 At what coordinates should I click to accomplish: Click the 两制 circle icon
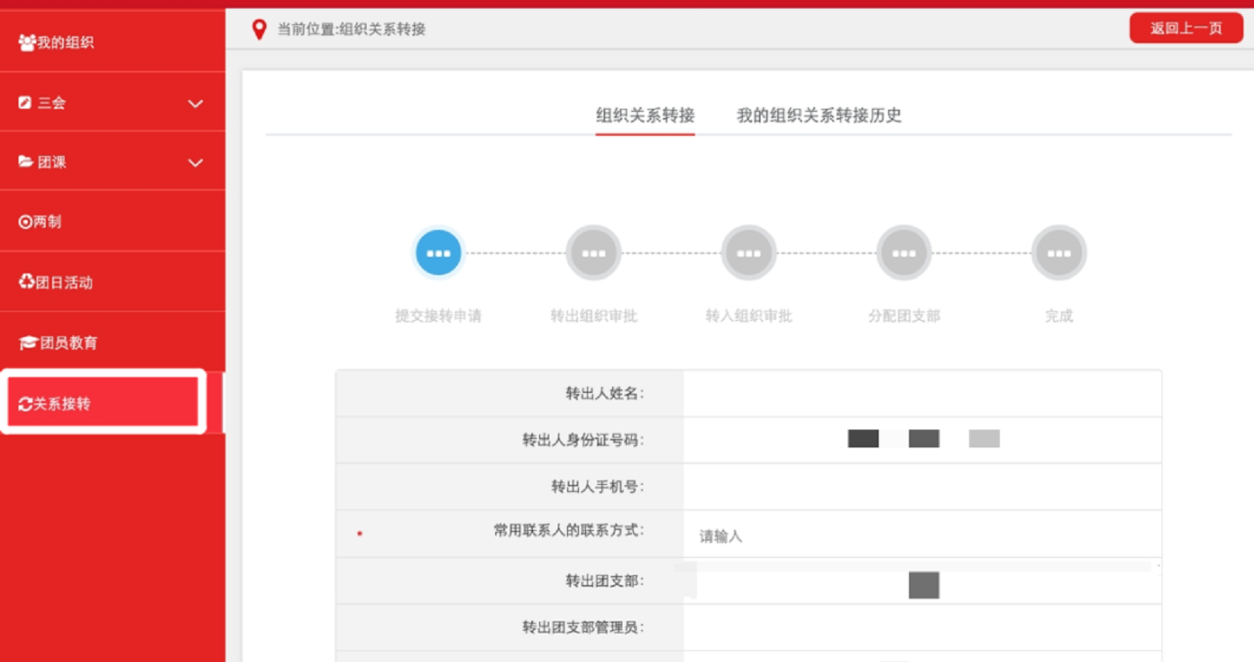(x=25, y=222)
